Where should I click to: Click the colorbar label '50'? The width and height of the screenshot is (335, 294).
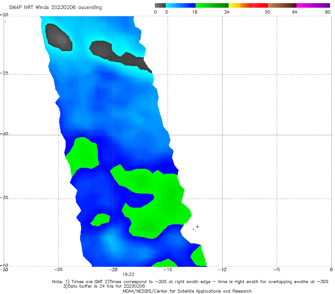coord(268,12)
